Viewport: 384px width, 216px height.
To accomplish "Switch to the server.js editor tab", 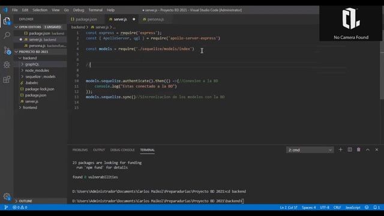I will click(x=121, y=19).
